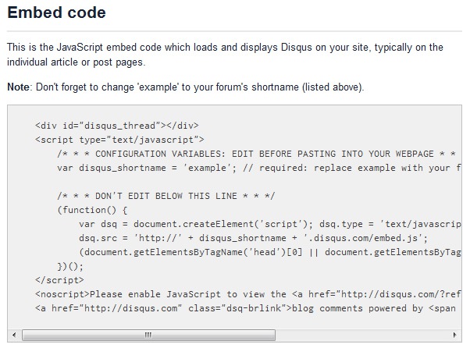Click the 'Embed code' heading
The image size is (470, 348).
tap(57, 12)
